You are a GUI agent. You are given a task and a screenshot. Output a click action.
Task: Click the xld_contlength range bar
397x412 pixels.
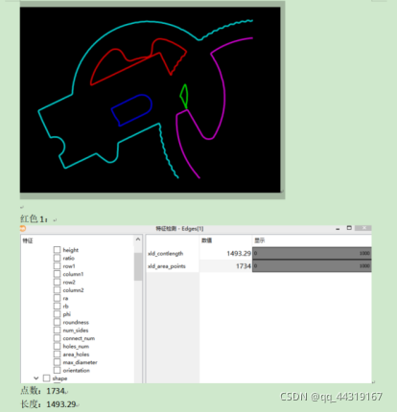click(312, 253)
